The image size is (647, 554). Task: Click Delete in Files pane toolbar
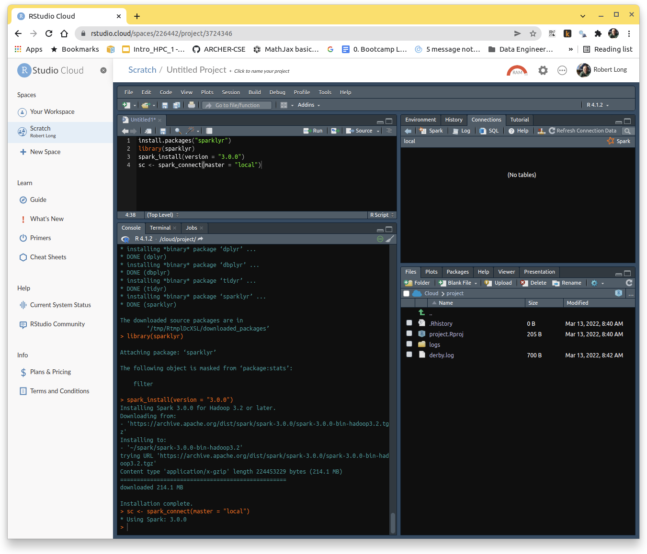click(x=533, y=283)
